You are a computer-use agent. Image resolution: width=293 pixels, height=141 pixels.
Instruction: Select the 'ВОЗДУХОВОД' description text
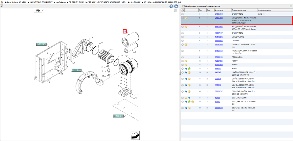pos(238,37)
